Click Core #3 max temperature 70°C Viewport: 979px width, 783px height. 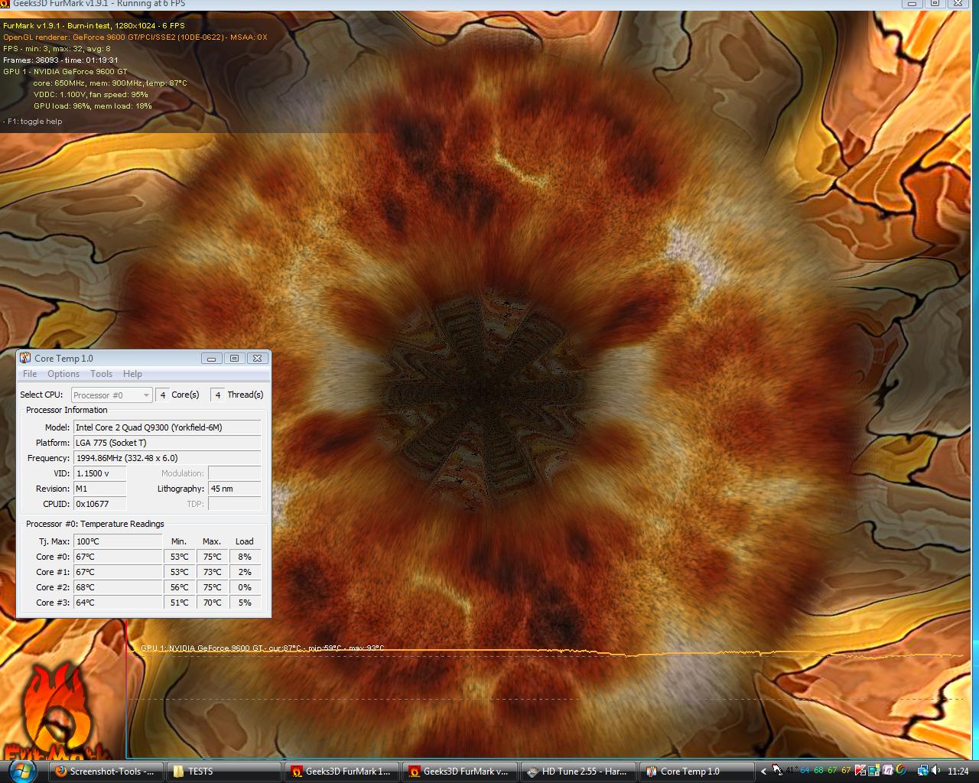(212, 603)
